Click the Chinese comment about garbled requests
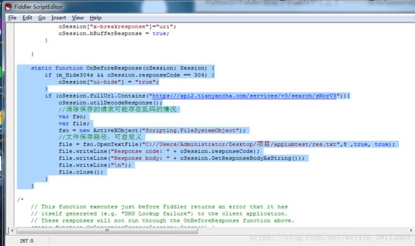 (117, 110)
